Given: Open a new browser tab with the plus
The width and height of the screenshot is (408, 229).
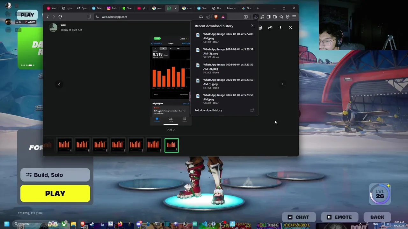Looking at the screenshot, I should [x=258, y=8].
